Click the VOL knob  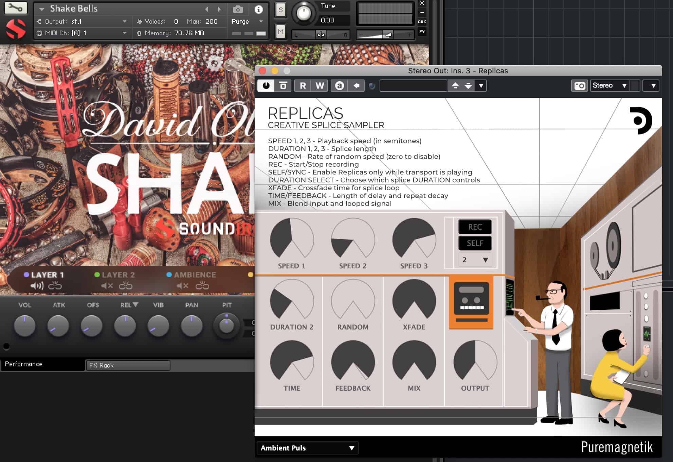pos(24,325)
